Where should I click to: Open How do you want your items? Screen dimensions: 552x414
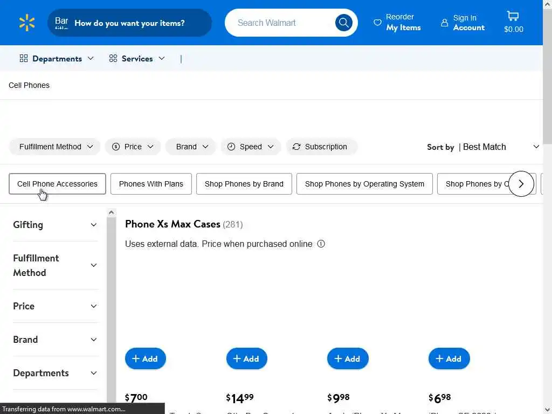129,23
